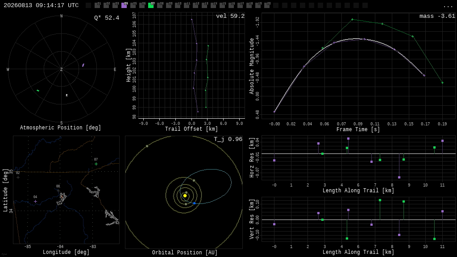The width and height of the screenshot is (457, 257).
Task: Click the highest green point on magnitude curve
Action: [x=353, y=20]
